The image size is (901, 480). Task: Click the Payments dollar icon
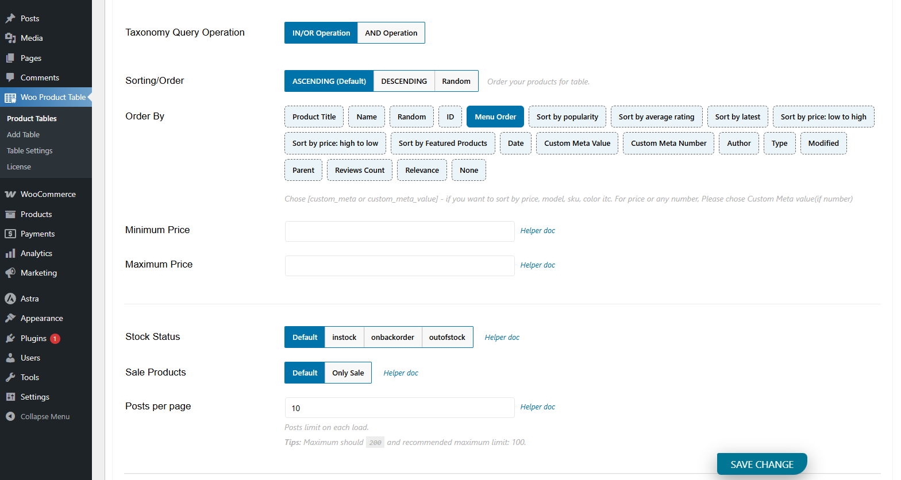tap(10, 234)
